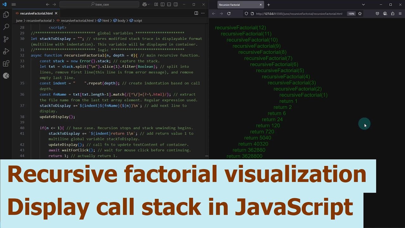
Task: Click 'updateDisplay();' on code line 38
Action: (x=57, y=117)
